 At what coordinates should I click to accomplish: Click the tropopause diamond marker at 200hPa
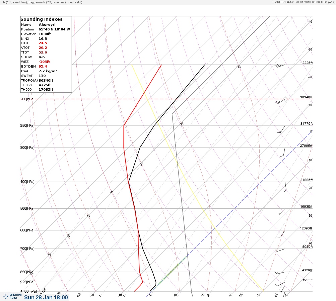pyautogui.click(x=285, y=99)
